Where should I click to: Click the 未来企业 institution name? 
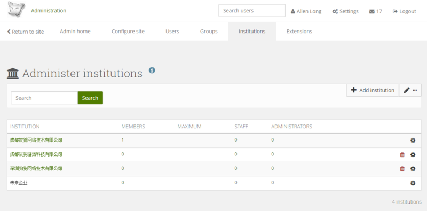[x=19, y=183]
